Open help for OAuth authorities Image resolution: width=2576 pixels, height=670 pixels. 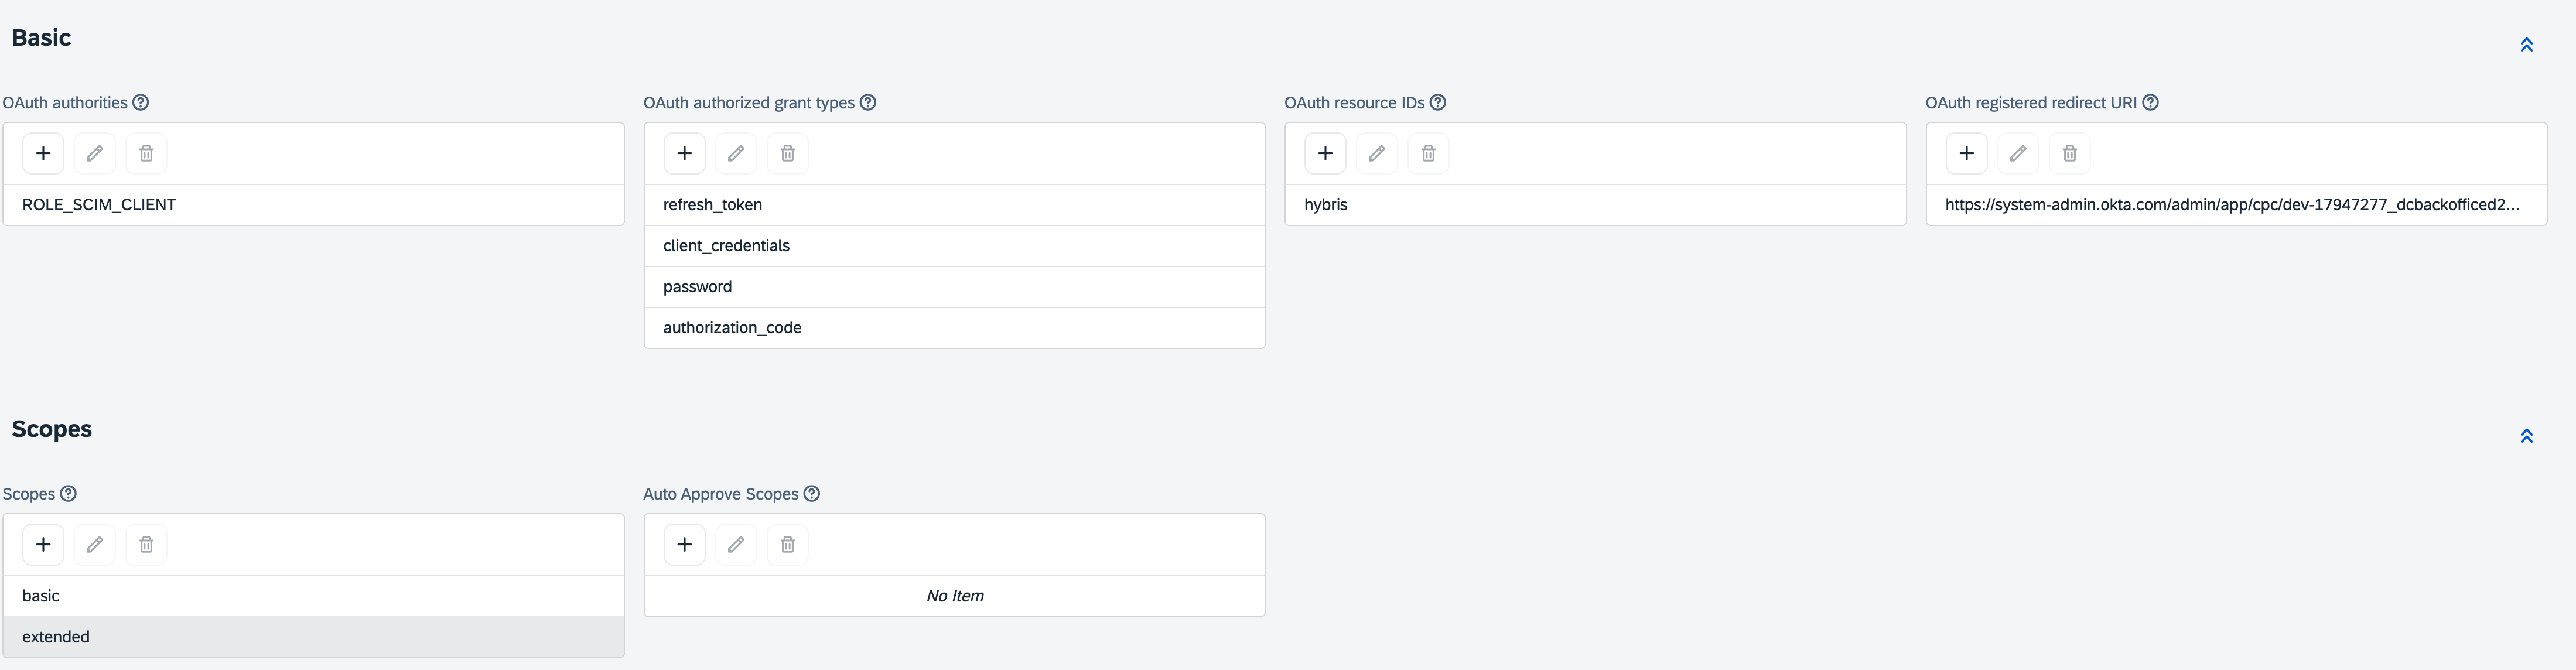click(x=141, y=102)
